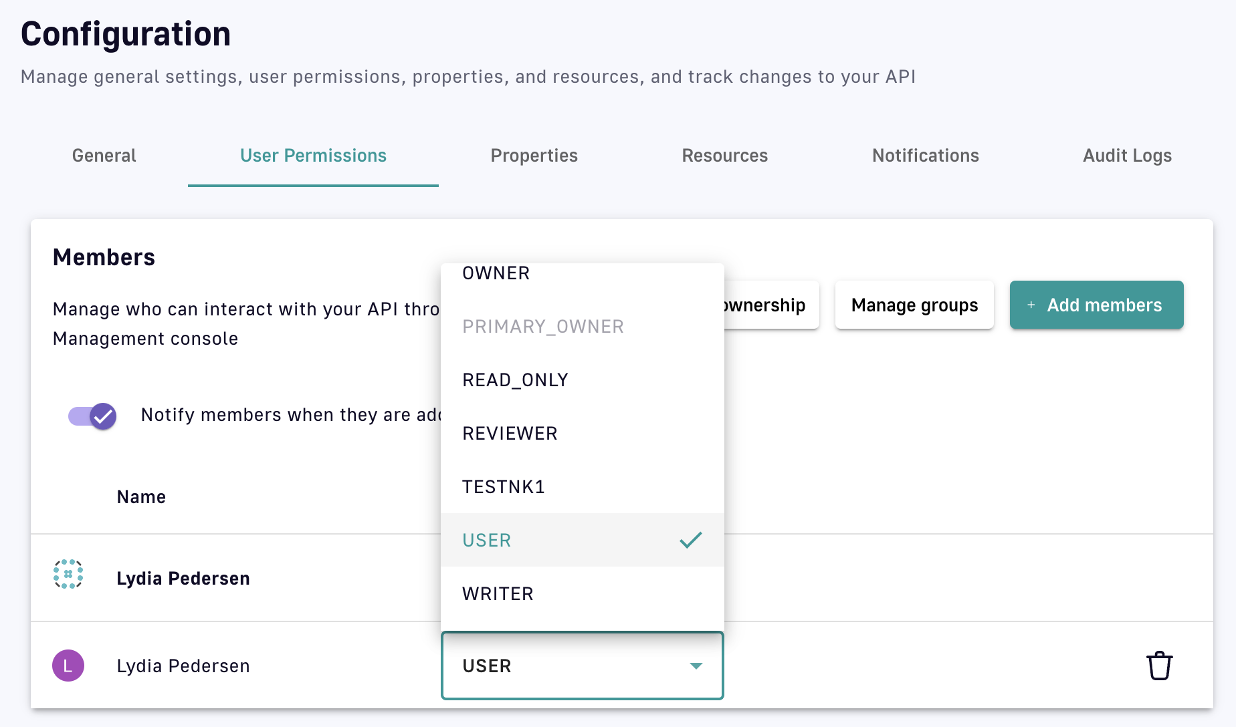
Task: Select the highlighted USER role option
Action: click(487, 541)
